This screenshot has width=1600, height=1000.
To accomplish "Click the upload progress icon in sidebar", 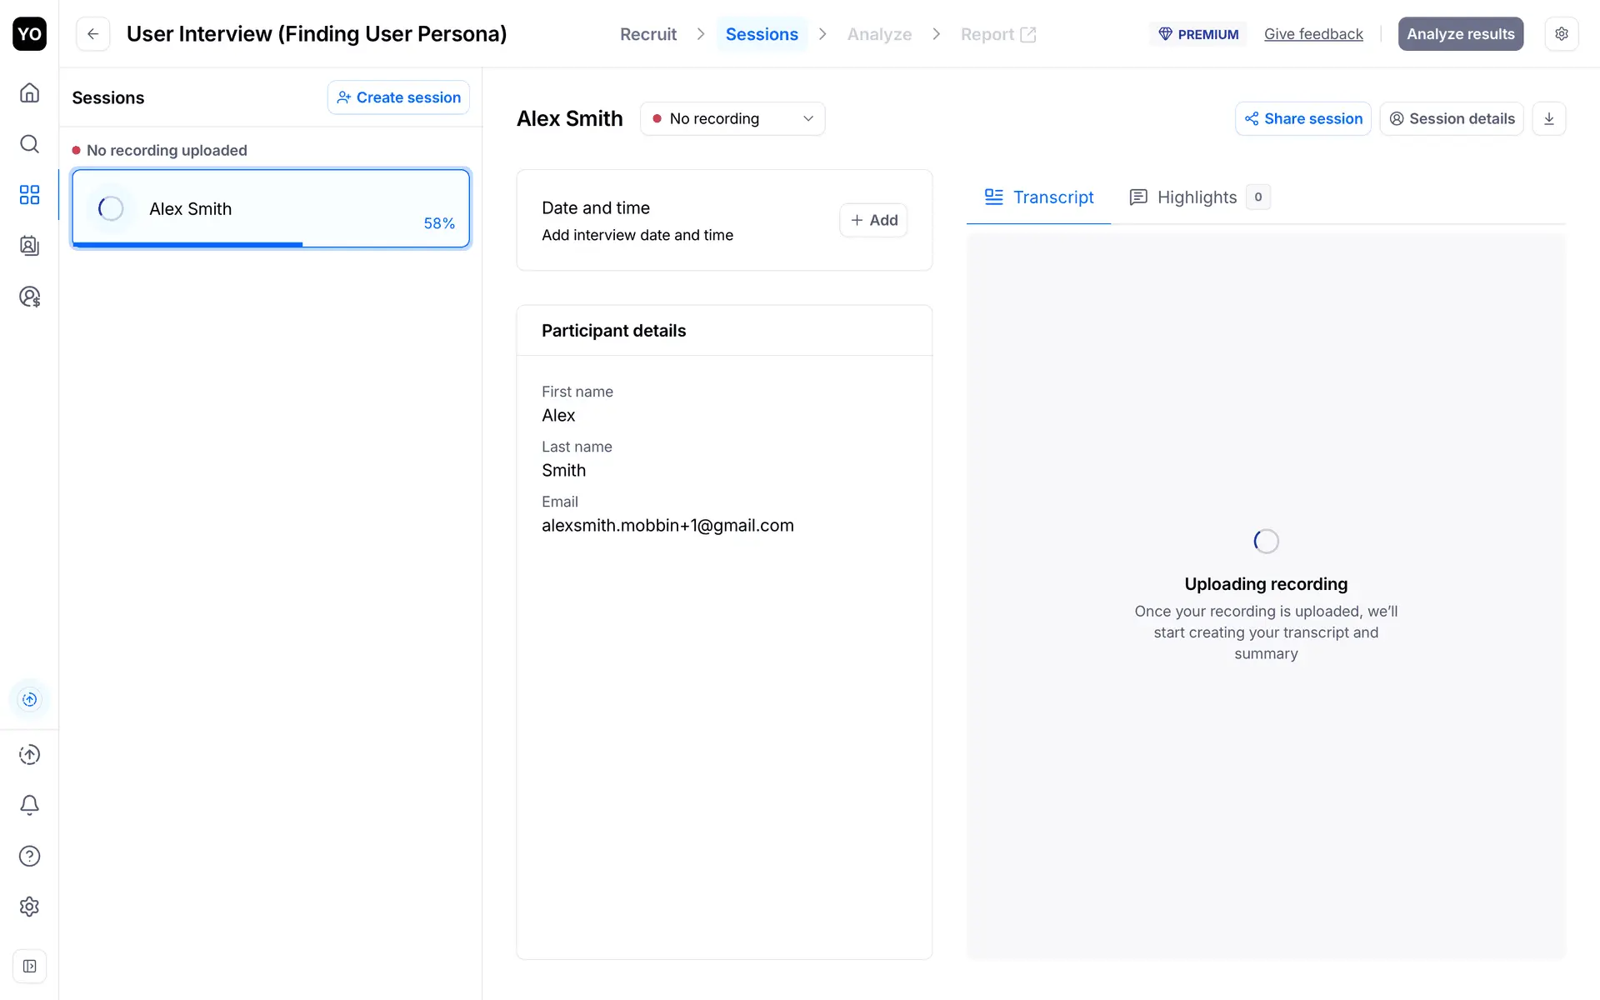I will [29, 699].
